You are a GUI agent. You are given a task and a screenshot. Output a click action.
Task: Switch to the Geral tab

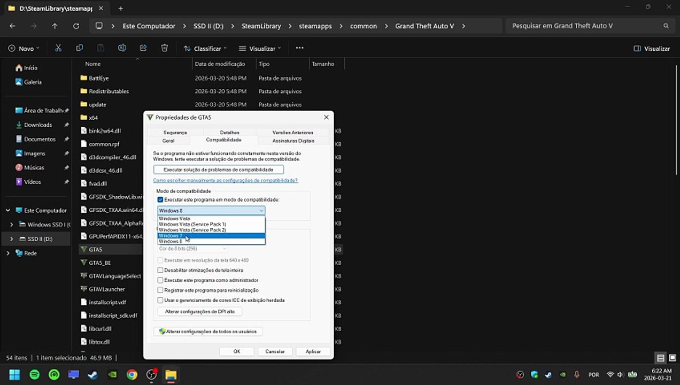[x=168, y=141]
